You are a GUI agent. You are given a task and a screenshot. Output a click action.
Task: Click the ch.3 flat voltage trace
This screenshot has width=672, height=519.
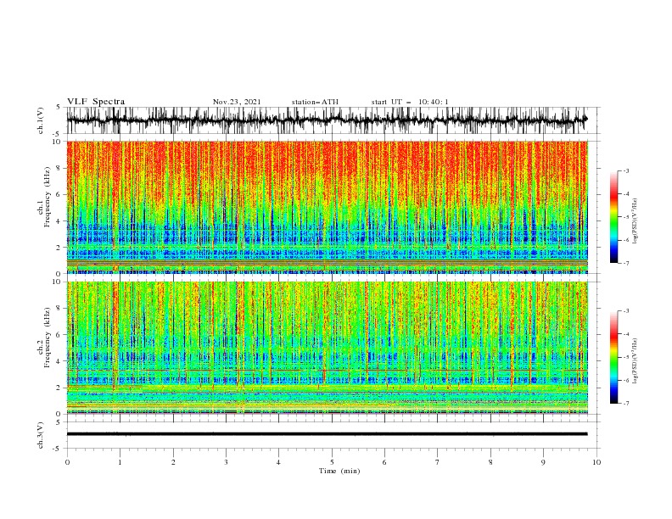(x=327, y=434)
